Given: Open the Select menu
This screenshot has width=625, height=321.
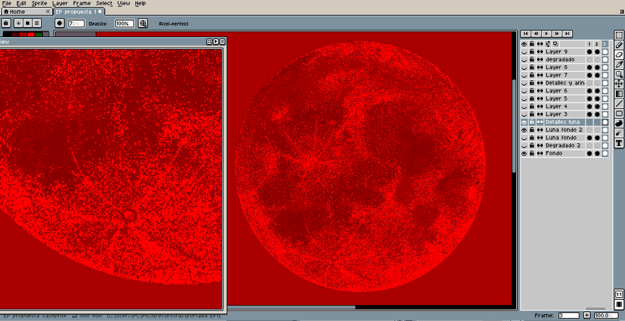Looking at the screenshot, I should coord(104,3).
